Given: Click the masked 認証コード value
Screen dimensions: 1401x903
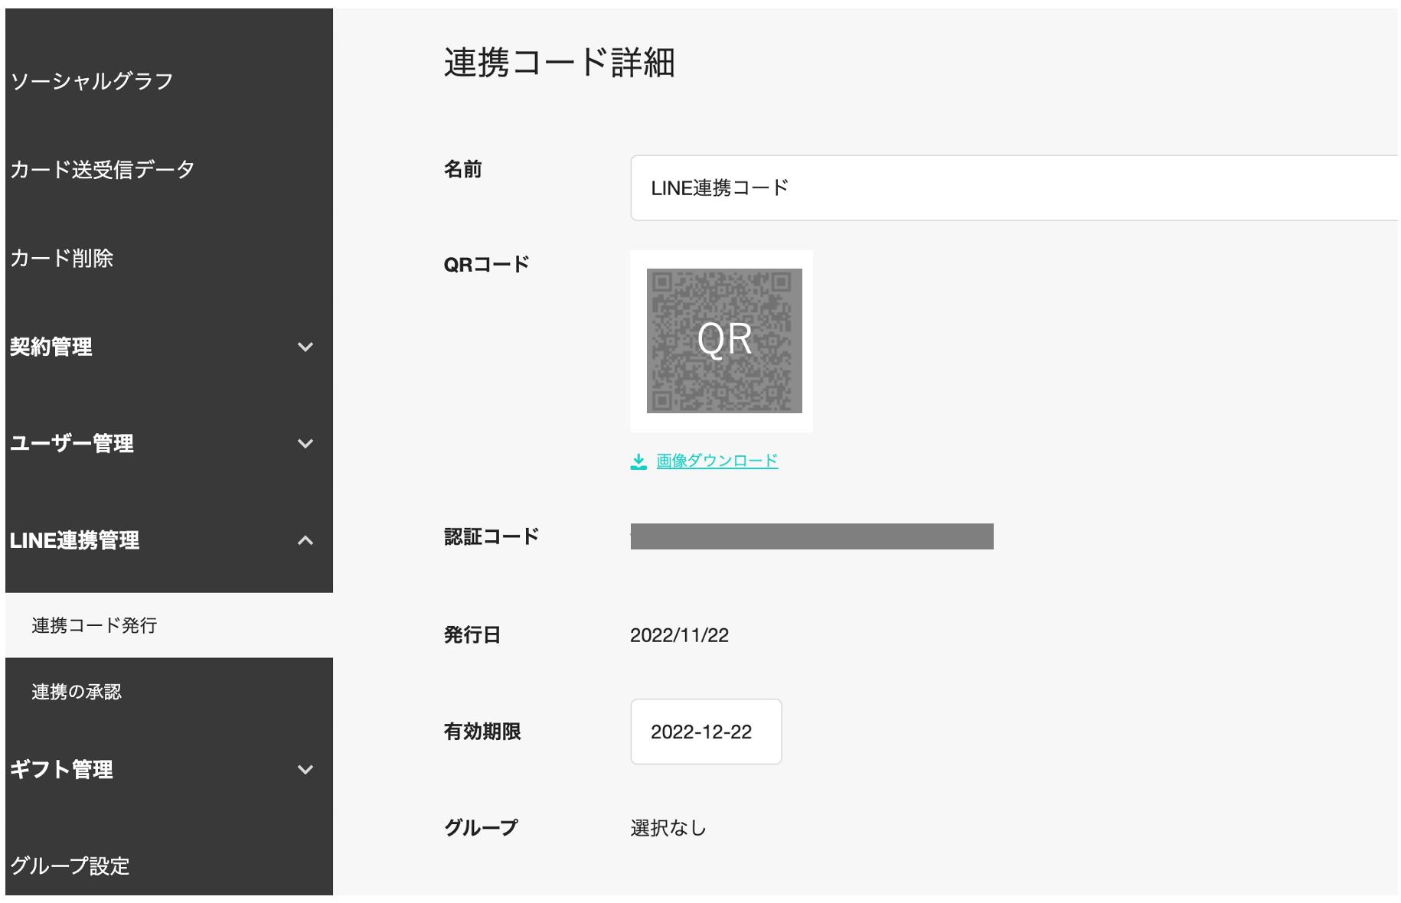Looking at the screenshot, I should pos(812,536).
